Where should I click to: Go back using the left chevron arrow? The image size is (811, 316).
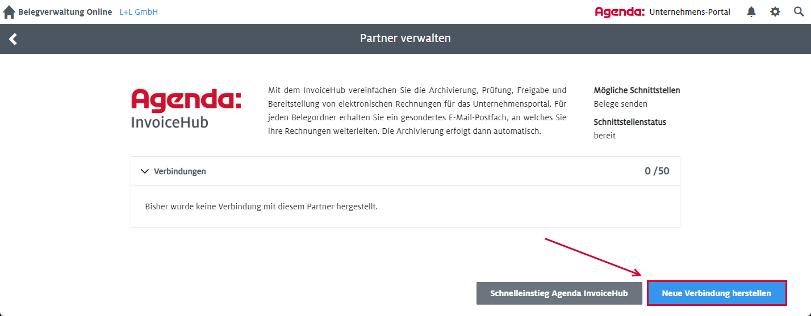click(13, 39)
